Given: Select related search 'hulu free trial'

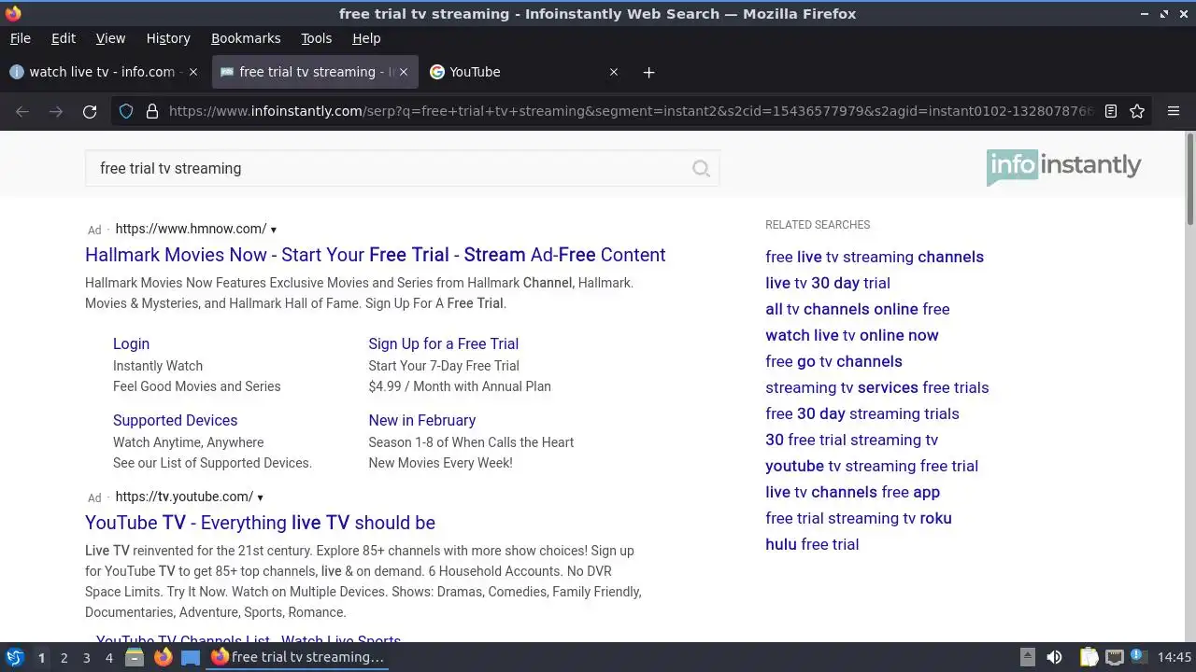Looking at the screenshot, I should [x=812, y=544].
